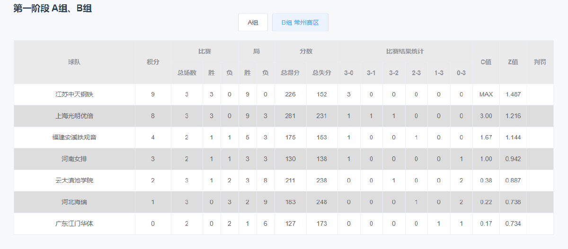Switch to the A组 tab

[253, 22]
